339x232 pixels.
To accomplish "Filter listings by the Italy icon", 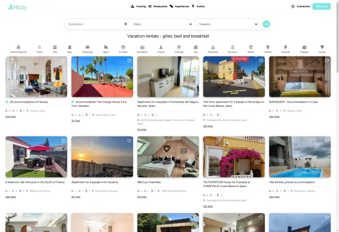I will point(70,47).
